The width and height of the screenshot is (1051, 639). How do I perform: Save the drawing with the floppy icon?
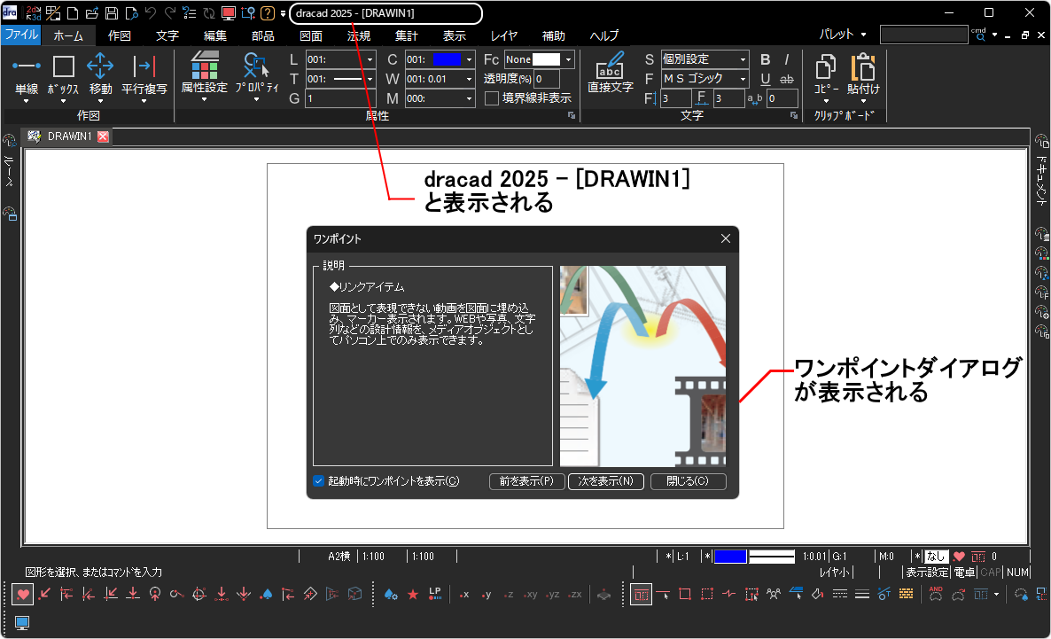pyautogui.click(x=112, y=13)
